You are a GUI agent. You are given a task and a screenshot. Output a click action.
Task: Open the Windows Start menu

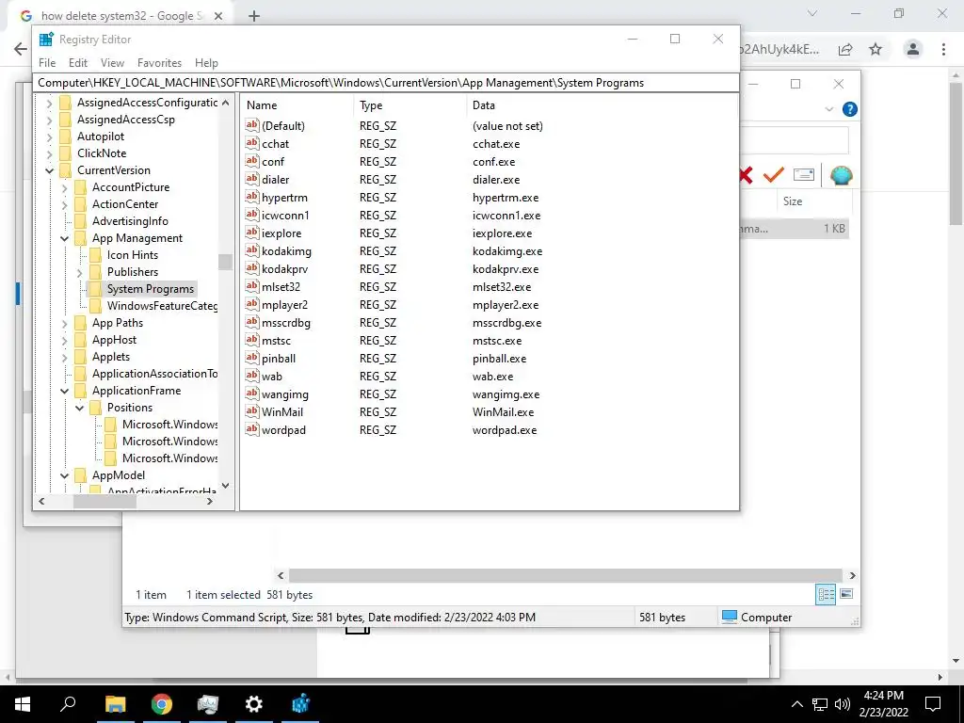click(23, 704)
